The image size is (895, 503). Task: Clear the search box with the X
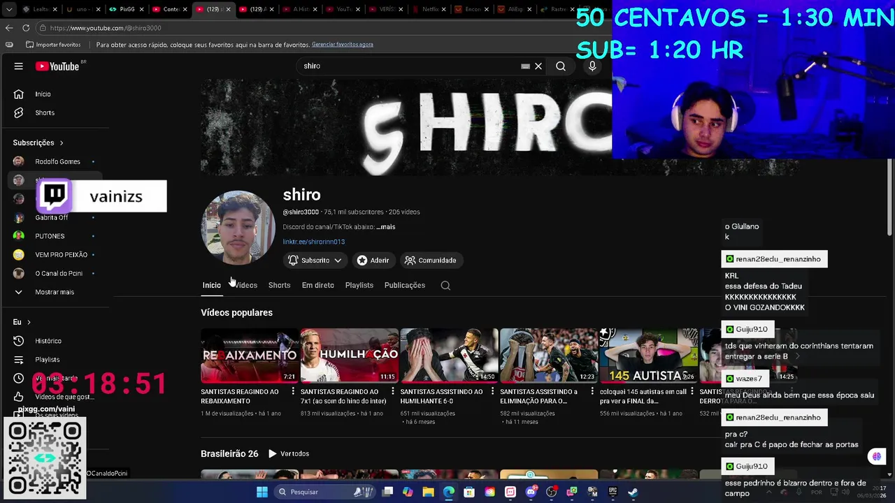tap(538, 66)
